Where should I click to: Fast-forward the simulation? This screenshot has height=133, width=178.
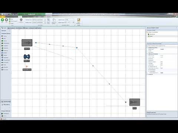13,21
